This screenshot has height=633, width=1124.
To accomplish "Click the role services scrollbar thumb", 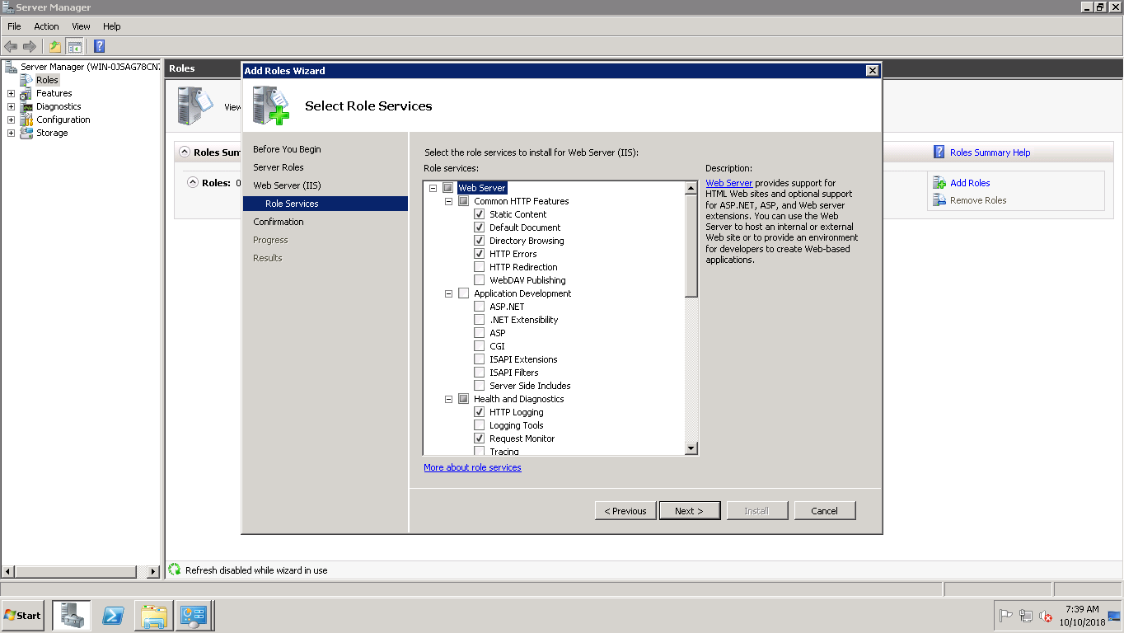I will click(x=691, y=246).
